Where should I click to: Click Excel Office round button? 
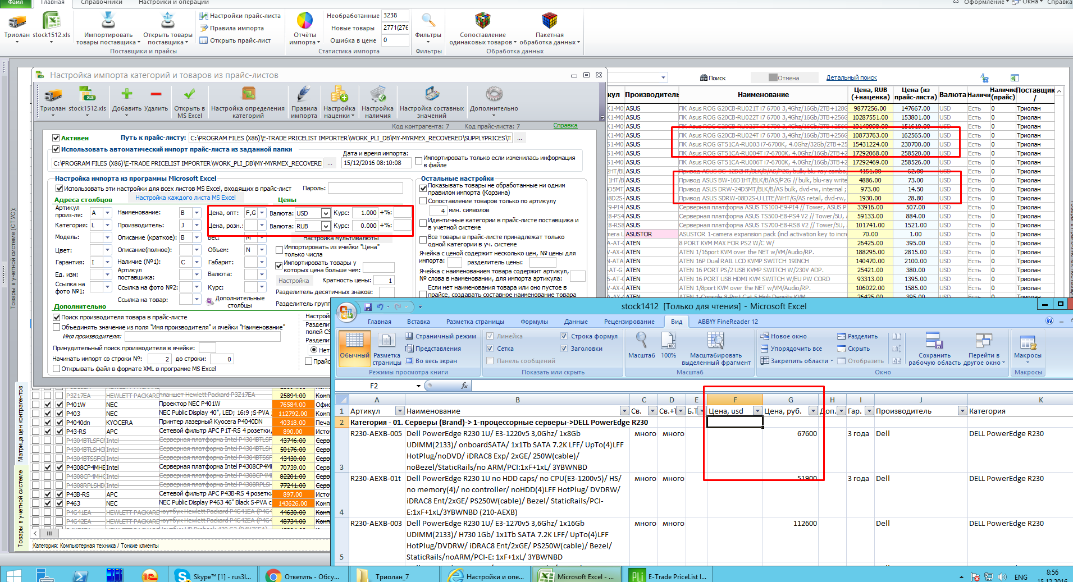[x=346, y=312]
